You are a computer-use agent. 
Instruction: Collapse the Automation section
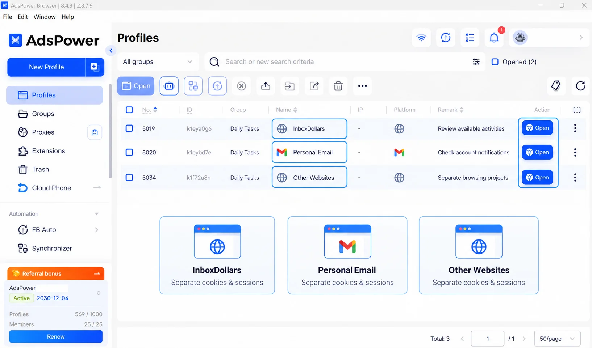click(96, 214)
